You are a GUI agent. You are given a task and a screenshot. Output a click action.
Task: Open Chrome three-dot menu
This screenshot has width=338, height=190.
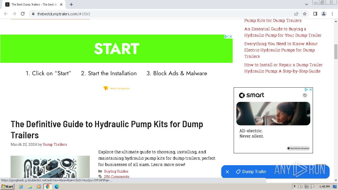coord(332,14)
